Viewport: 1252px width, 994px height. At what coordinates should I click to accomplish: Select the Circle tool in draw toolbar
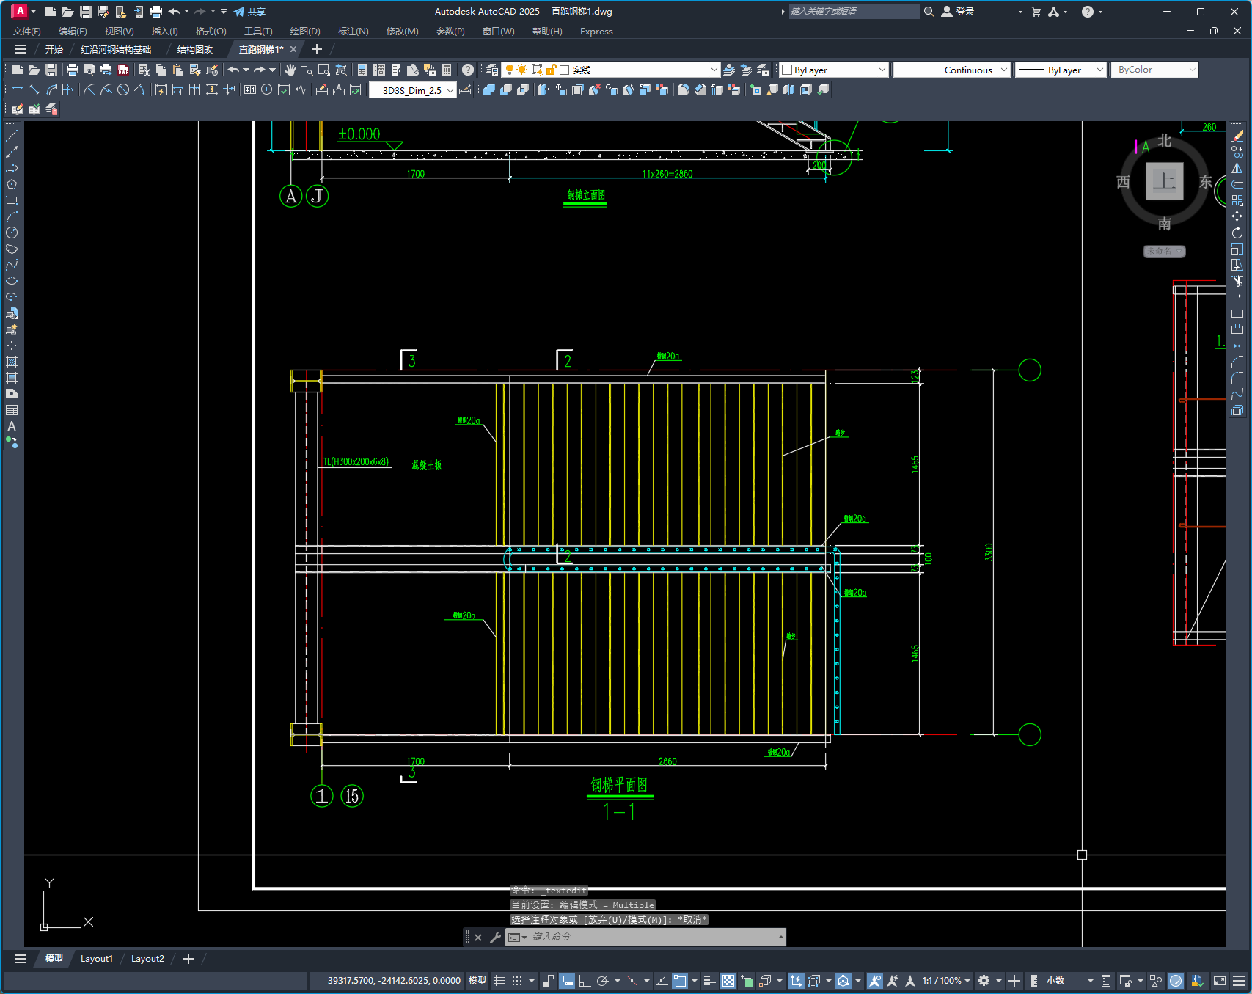tap(12, 233)
